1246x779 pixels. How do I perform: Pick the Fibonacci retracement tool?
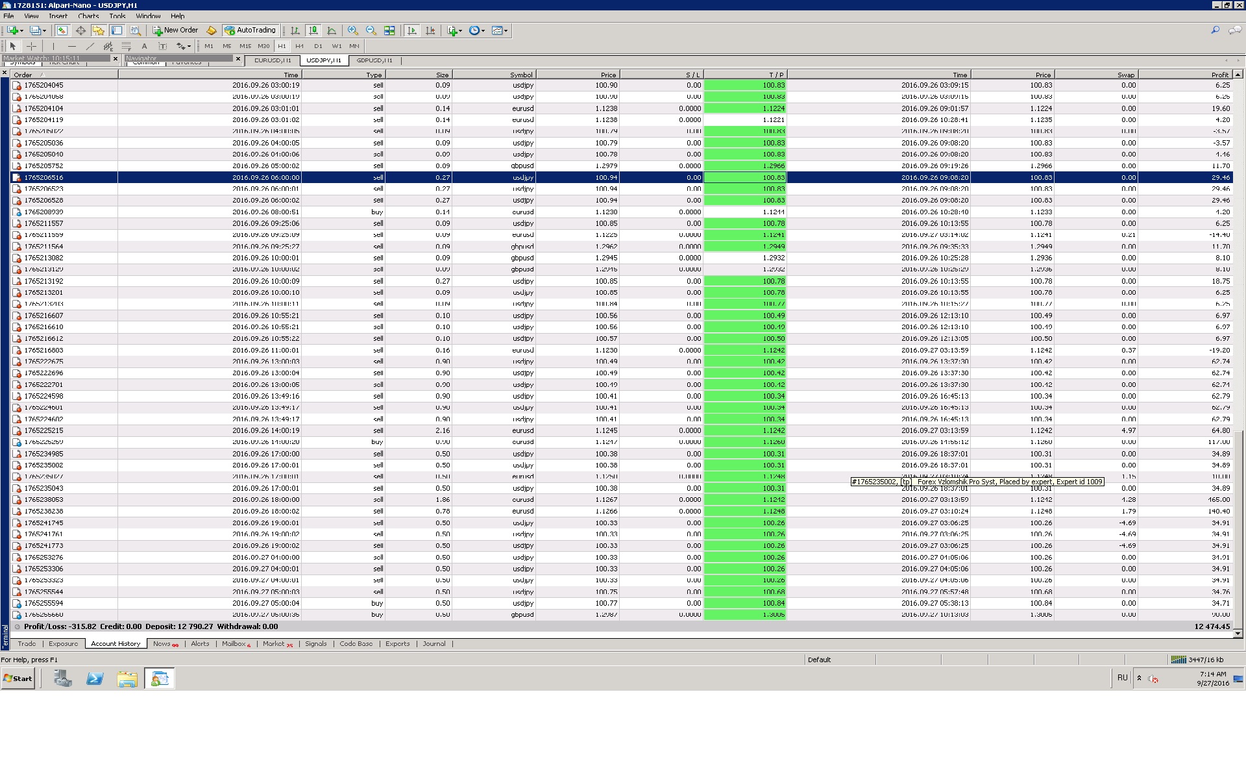126,46
